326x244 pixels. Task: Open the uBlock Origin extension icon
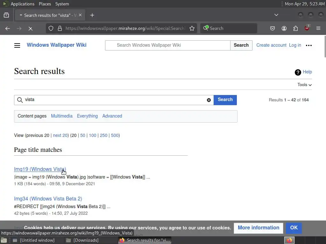pyautogui.click(x=307, y=28)
